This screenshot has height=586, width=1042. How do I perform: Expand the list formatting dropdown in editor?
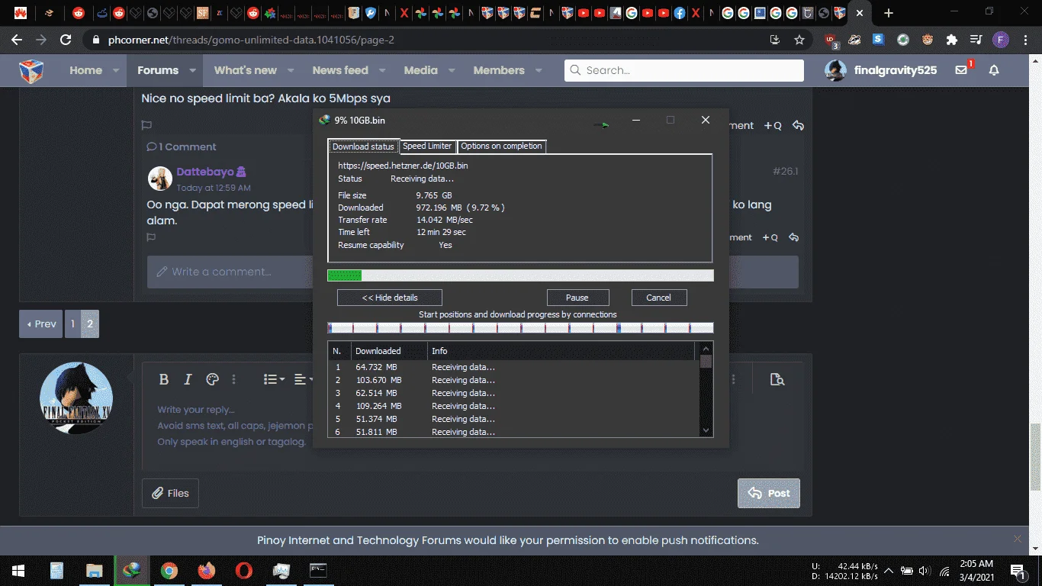(274, 379)
